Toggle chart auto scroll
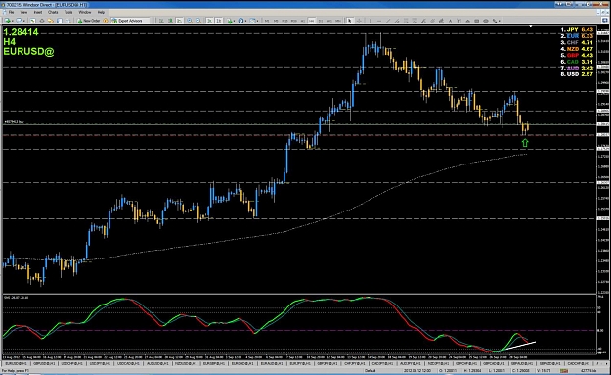Screen dimensions: 611x375 (209, 21)
